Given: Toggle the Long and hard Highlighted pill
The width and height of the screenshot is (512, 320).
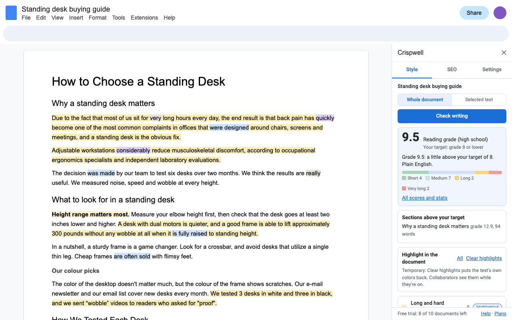Looking at the screenshot, I should 488,307.
